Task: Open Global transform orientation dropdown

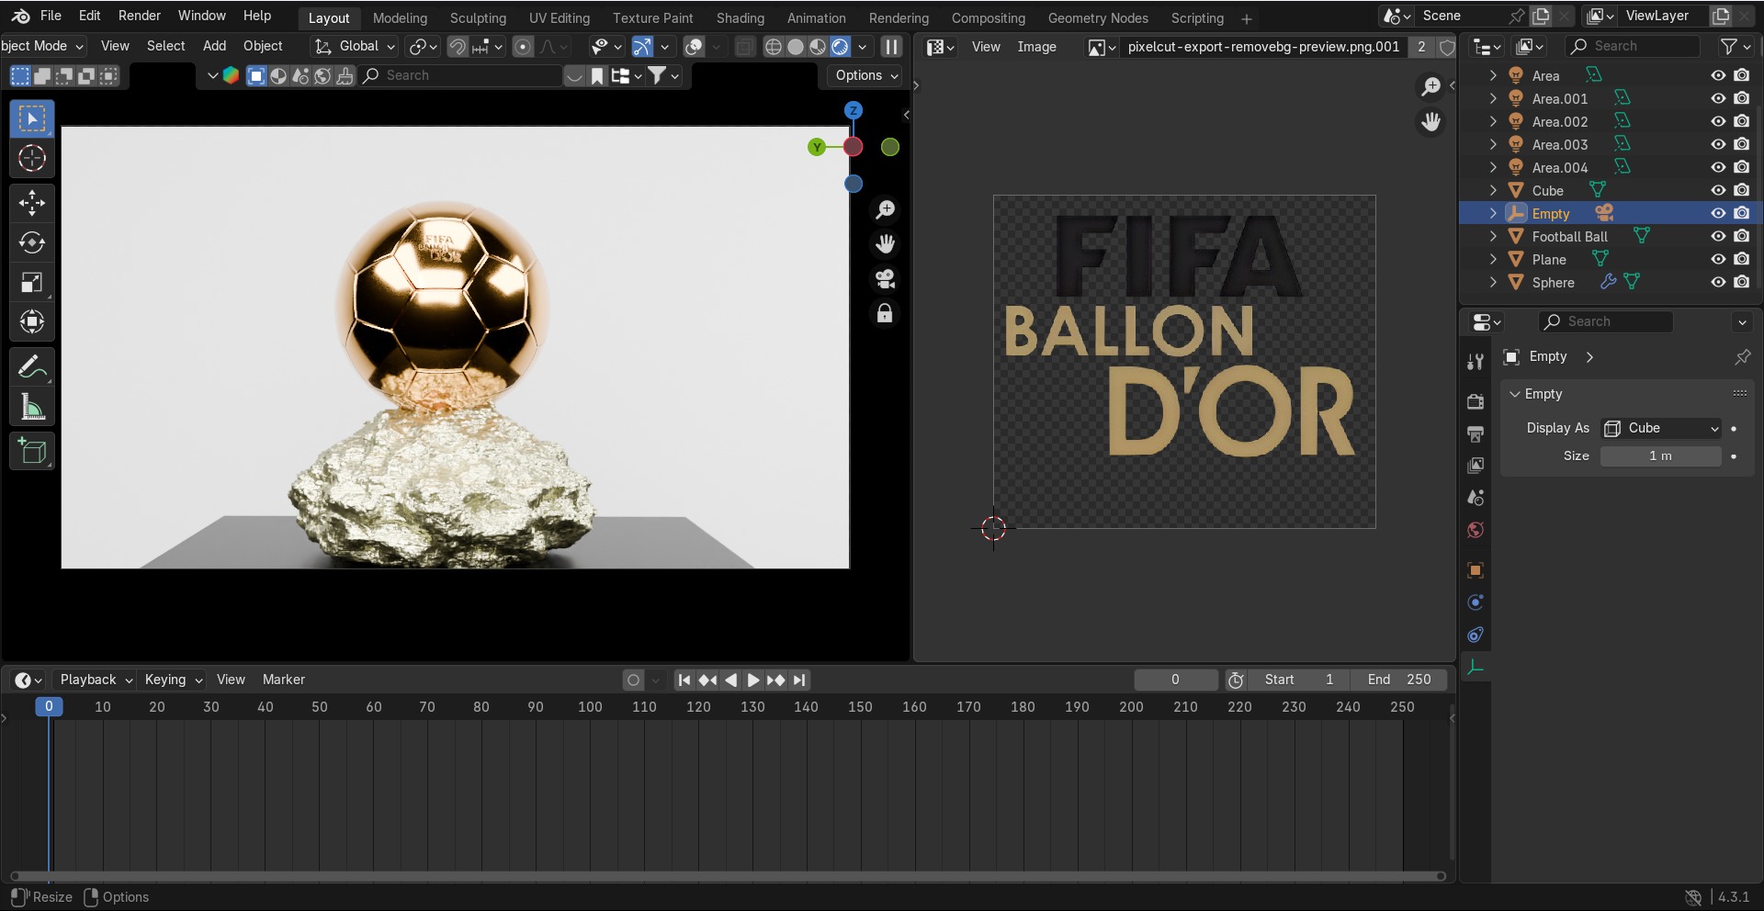Action: pyautogui.click(x=355, y=46)
